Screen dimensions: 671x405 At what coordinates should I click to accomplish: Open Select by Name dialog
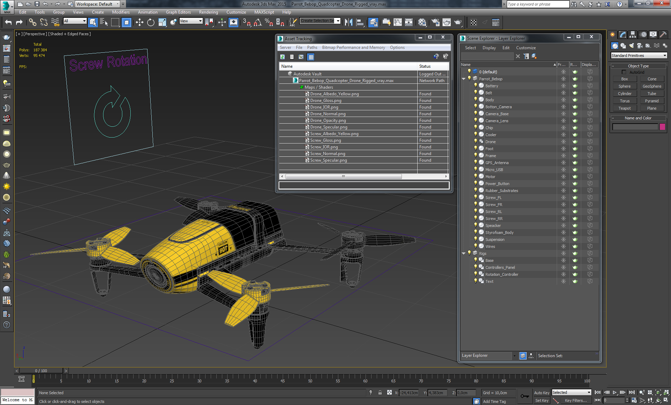tap(104, 22)
